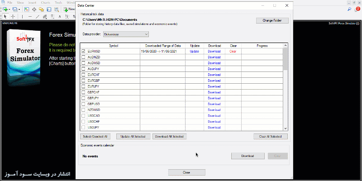Click the Progress column header
This screenshot has width=362, height=181.
[x=262, y=46]
